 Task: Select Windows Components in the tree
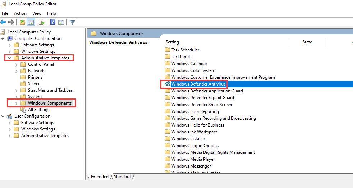50,103
